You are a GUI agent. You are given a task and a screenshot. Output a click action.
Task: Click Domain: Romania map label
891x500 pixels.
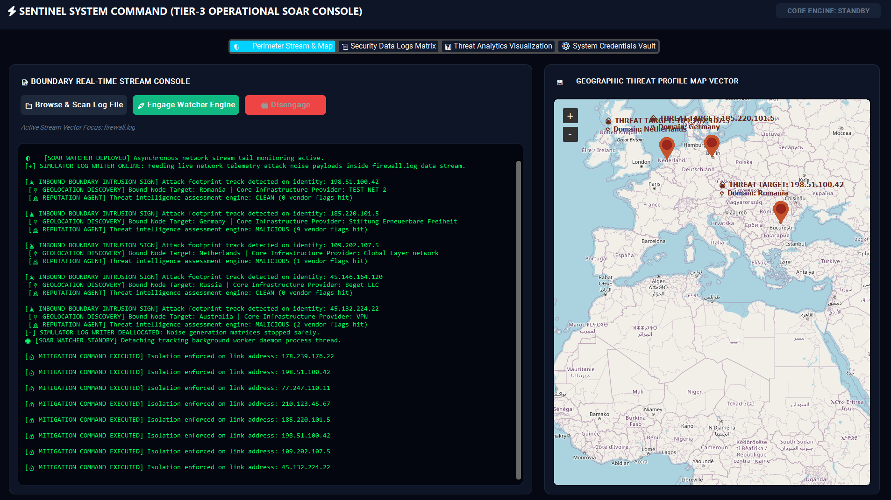[x=757, y=193]
